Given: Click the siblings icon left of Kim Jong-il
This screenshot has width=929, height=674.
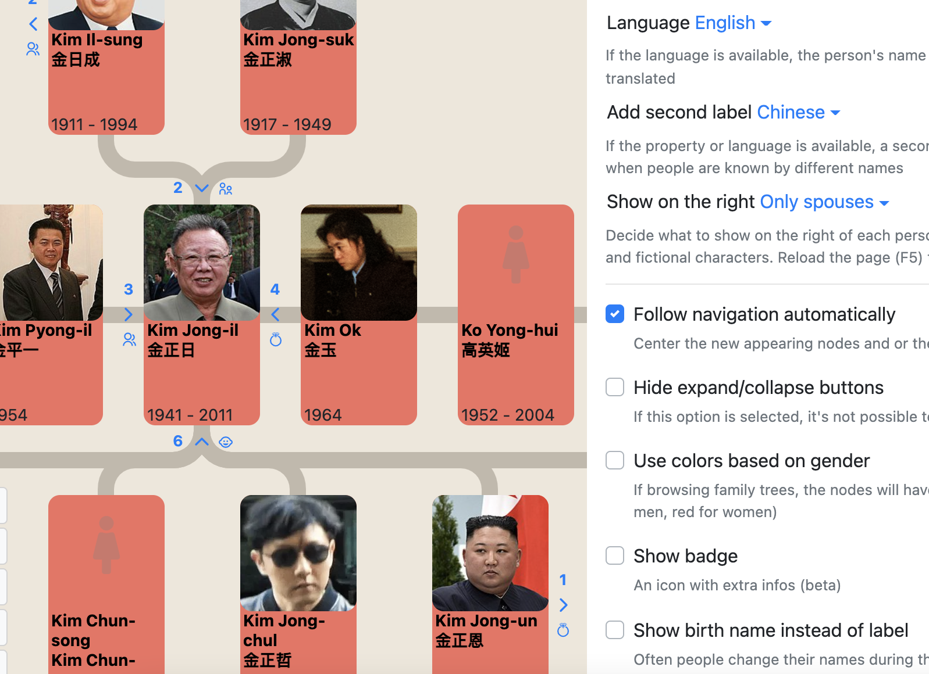Looking at the screenshot, I should coord(129,340).
